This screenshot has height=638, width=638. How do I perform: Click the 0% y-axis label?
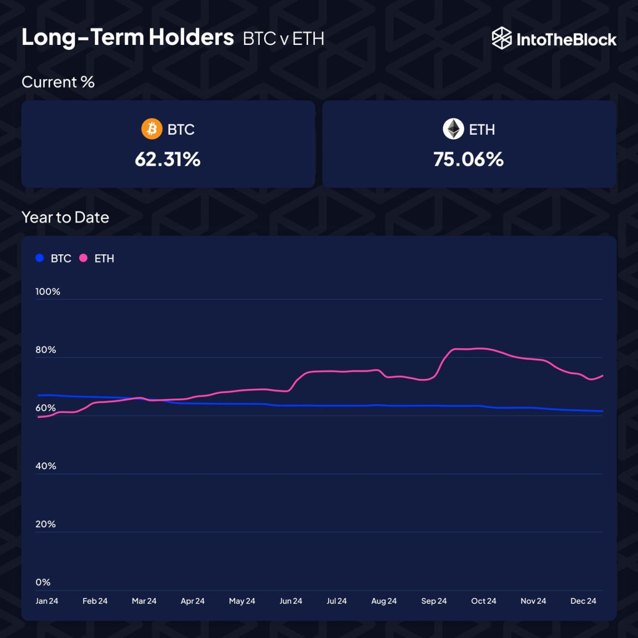(x=43, y=582)
